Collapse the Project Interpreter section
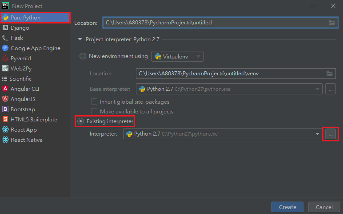The width and height of the screenshot is (343, 214). [80, 39]
